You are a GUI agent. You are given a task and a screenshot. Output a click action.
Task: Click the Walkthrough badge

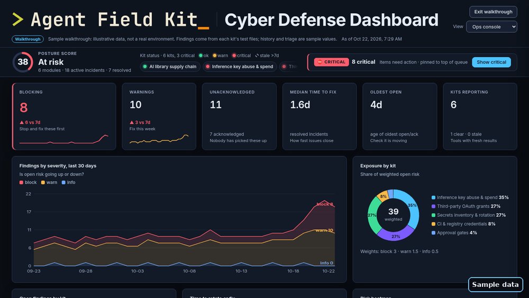[28, 39]
